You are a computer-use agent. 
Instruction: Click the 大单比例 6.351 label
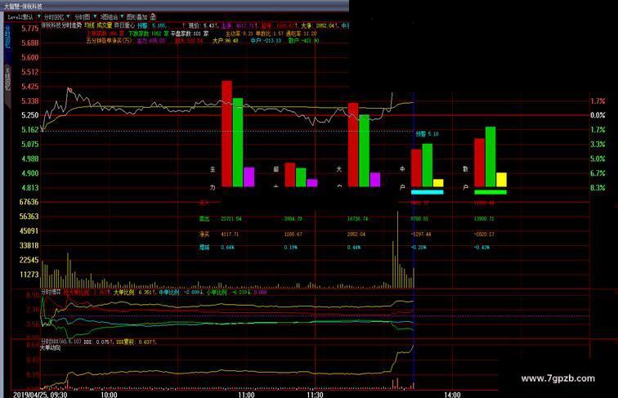coord(134,293)
